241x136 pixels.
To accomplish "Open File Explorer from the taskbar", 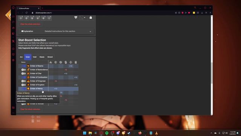I will coord(90,133).
